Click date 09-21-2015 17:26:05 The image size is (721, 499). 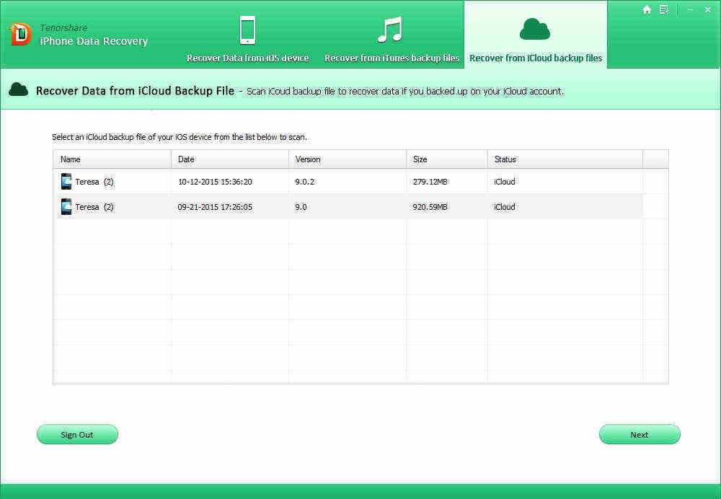tap(215, 207)
